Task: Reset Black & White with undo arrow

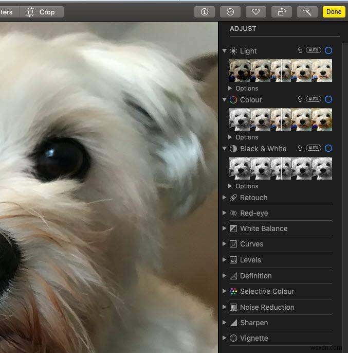Action: click(x=300, y=148)
